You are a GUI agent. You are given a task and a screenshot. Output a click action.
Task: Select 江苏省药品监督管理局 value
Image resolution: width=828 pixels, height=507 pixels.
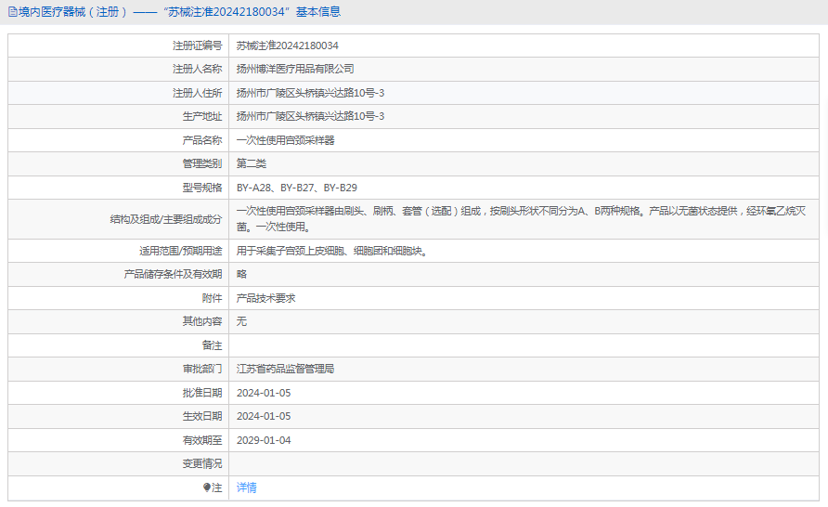tap(286, 369)
